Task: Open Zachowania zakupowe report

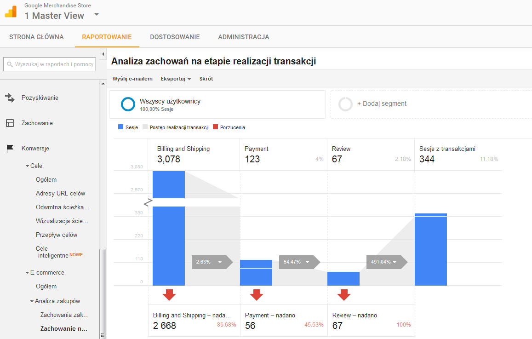Action: tap(64, 315)
